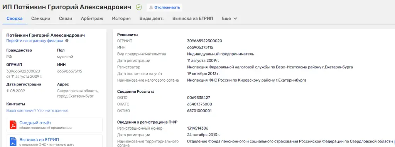Click the от 11 августа 2009 г. sidebar text
The image size is (395, 147).
click(24, 77)
